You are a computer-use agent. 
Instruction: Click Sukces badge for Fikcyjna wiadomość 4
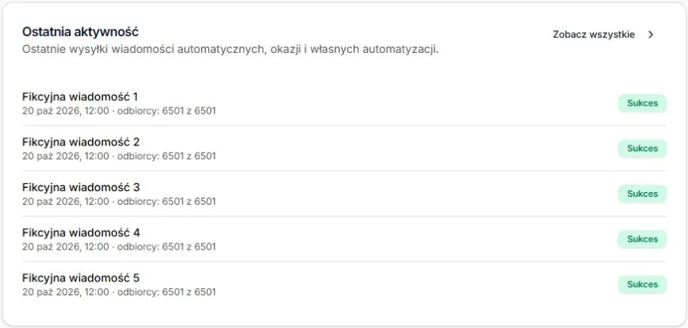point(642,239)
